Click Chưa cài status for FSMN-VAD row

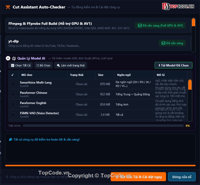point(81,114)
